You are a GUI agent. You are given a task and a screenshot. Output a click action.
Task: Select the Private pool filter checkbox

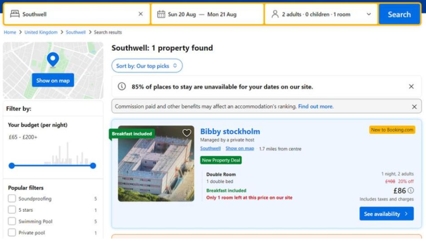tap(12, 233)
